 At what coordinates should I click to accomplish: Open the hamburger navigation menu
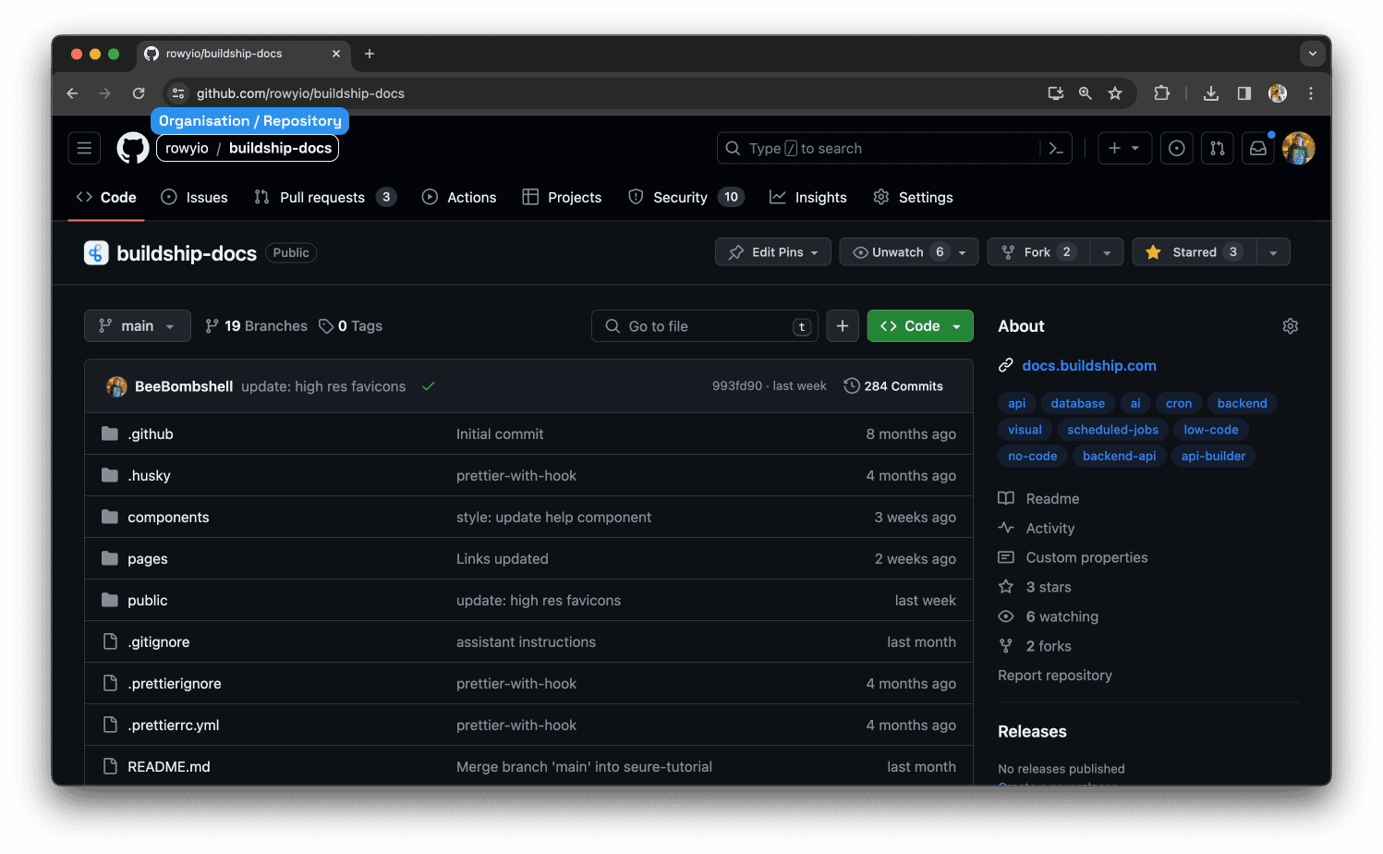click(x=84, y=148)
